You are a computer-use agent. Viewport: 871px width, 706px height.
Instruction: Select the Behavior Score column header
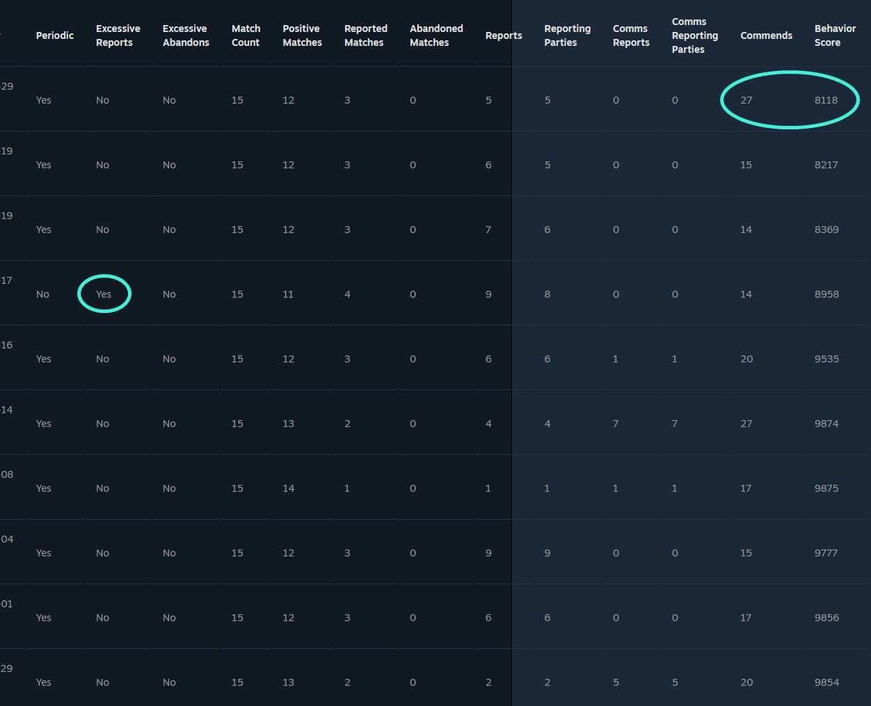pyautogui.click(x=835, y=35)
